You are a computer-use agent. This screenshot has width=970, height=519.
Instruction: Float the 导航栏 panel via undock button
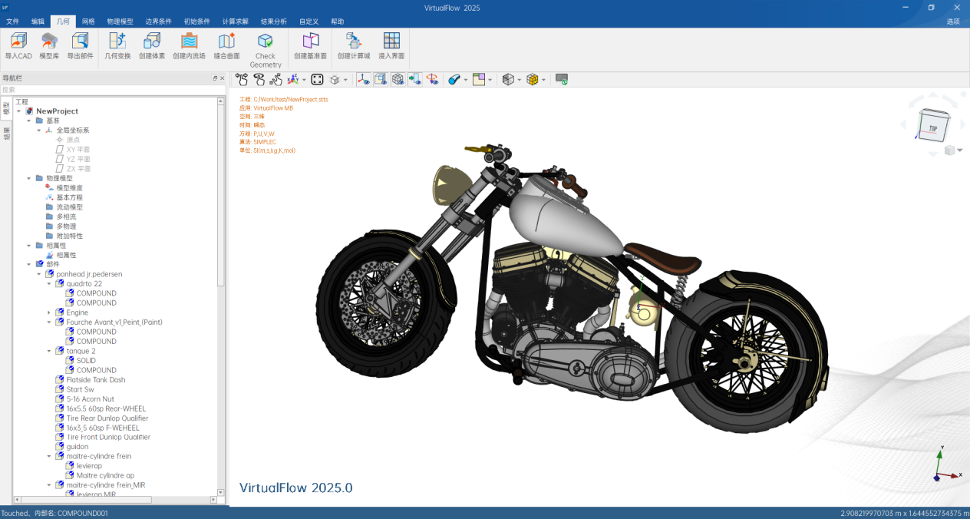(x=215, y=78)
